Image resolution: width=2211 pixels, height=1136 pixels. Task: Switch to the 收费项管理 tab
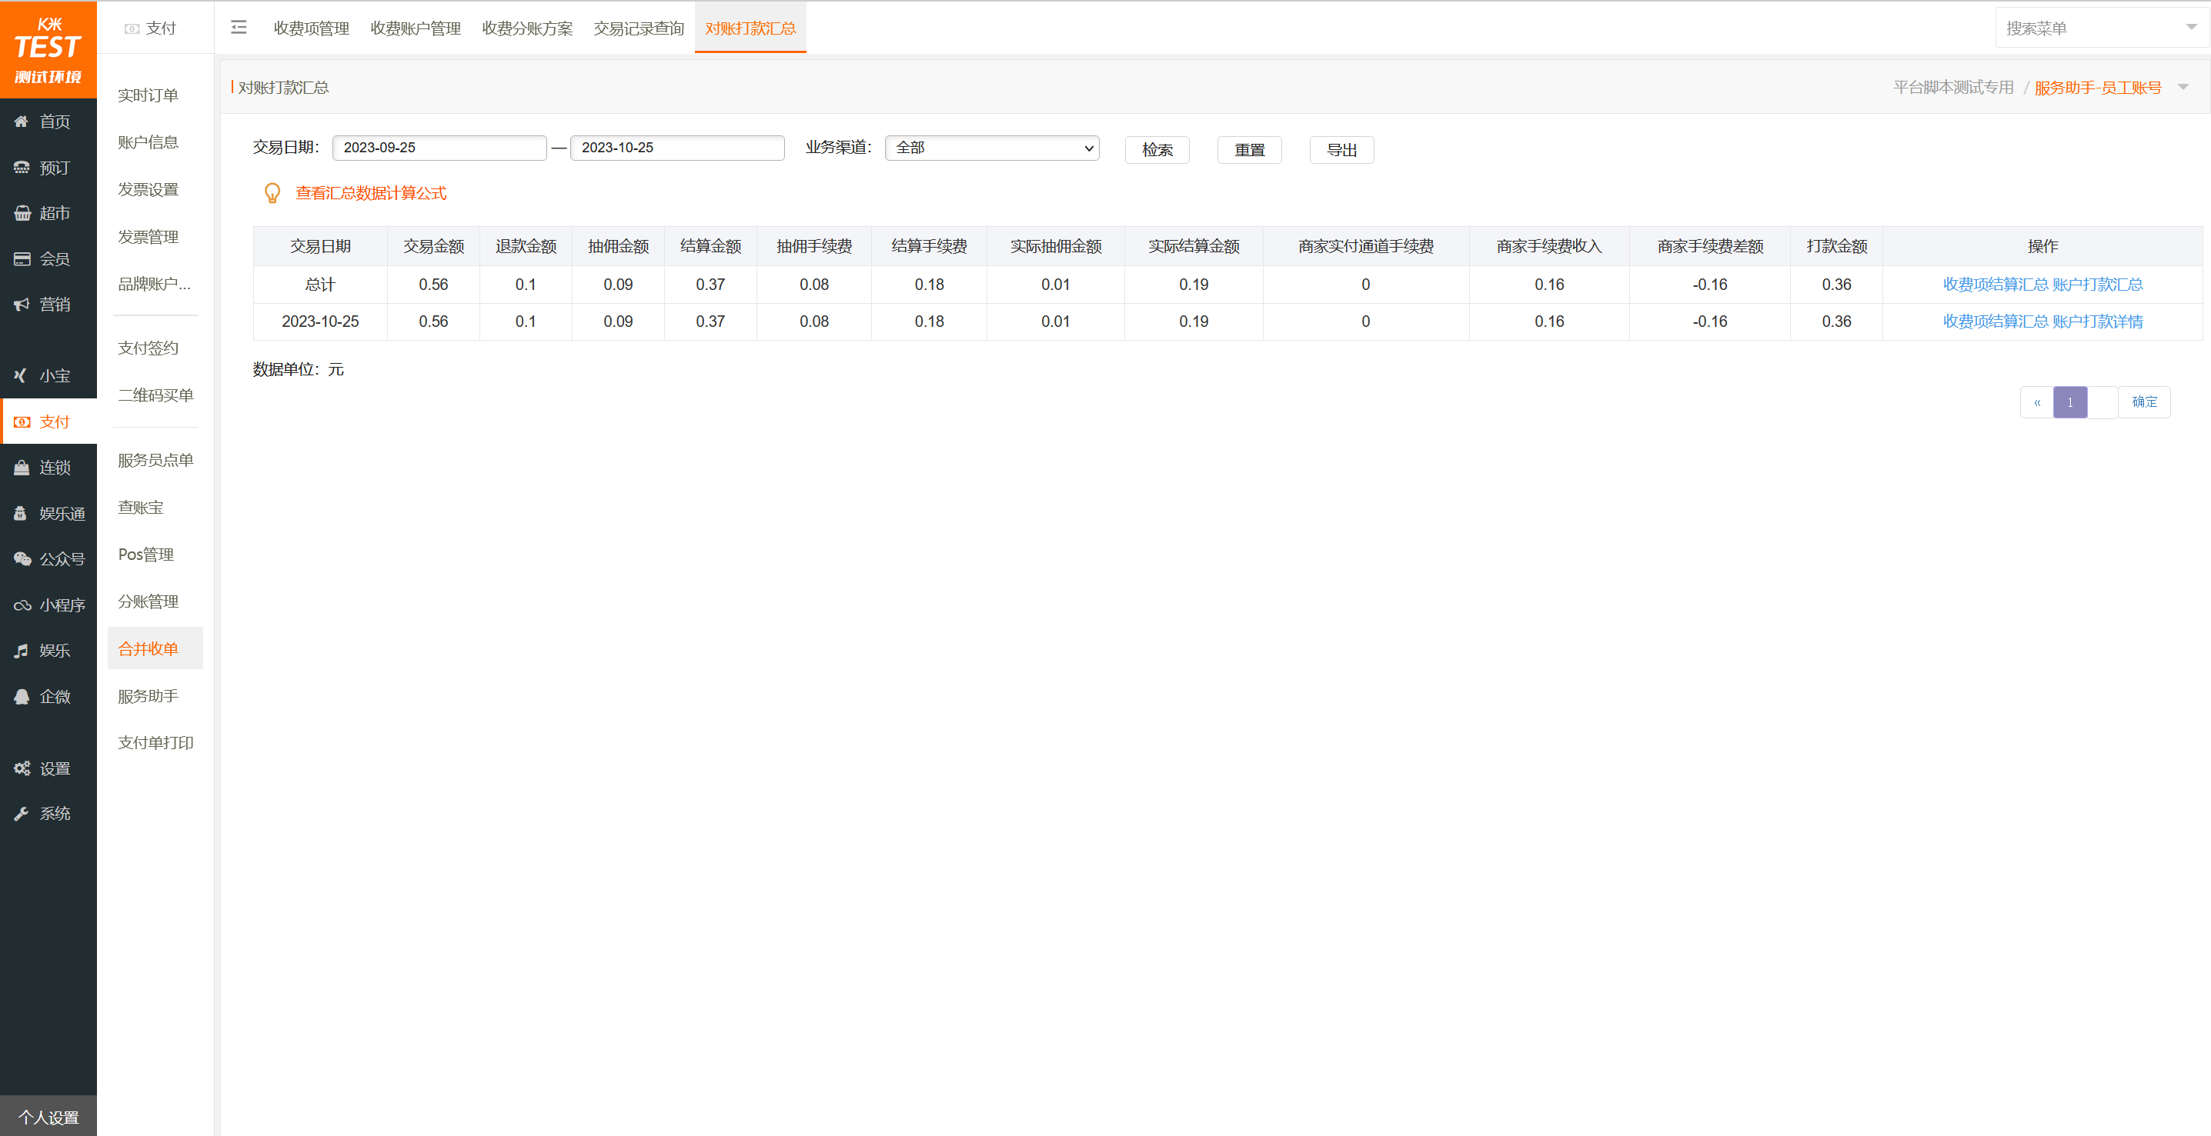311,28
